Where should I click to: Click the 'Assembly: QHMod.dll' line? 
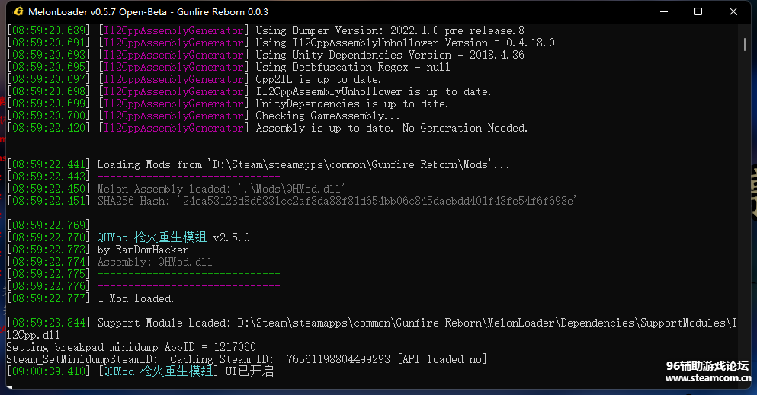(155, 262)
